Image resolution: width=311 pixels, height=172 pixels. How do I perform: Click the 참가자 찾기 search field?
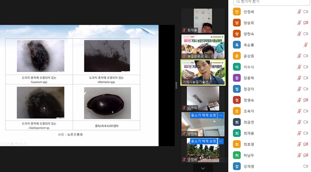pyautogui.click(x=271, y=2)
